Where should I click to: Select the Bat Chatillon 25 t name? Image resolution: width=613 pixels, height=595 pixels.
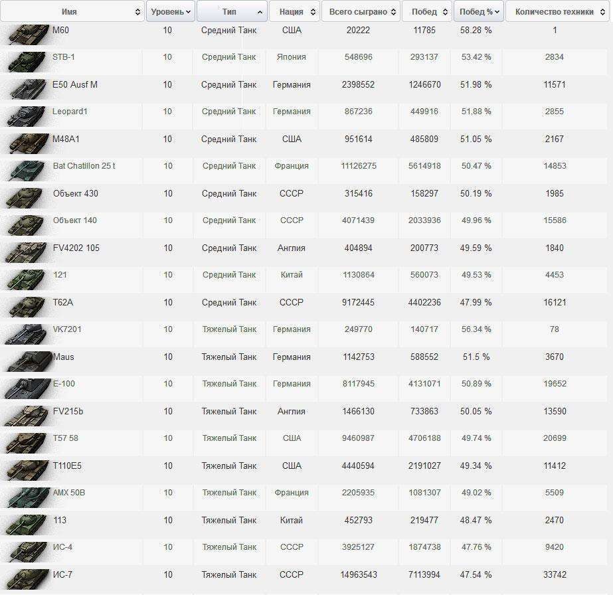(84, 166)
